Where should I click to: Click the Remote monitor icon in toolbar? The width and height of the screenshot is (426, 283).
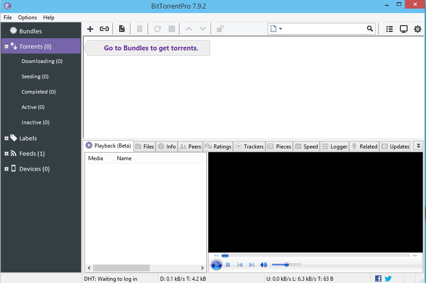point(404,29)
